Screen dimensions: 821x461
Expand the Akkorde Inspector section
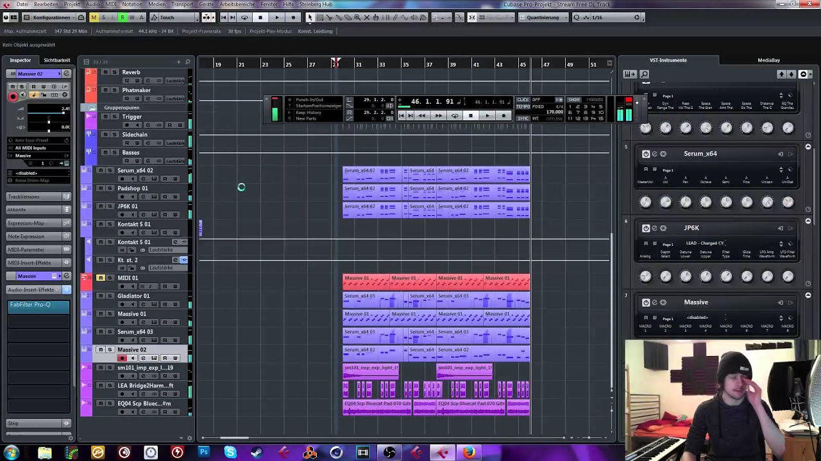click(x=38, y=209)
